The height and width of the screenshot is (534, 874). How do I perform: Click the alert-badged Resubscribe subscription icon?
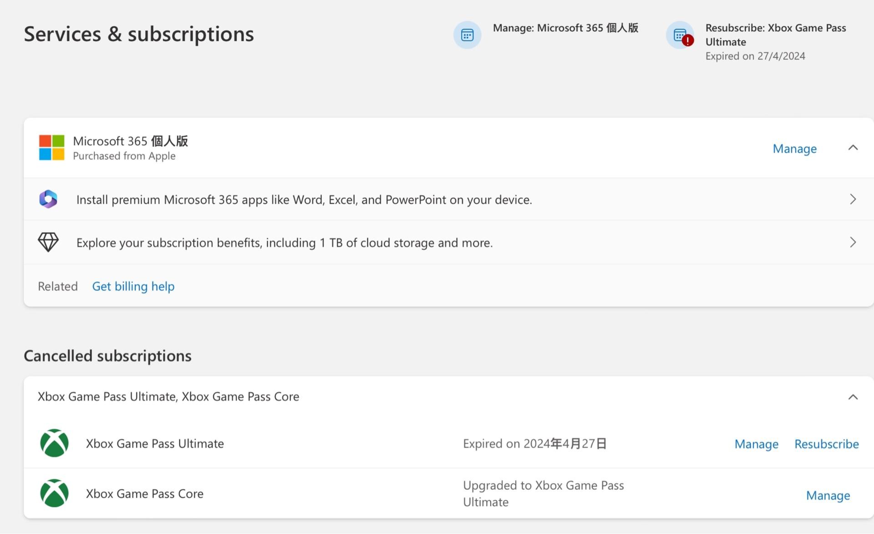(x=679, y=35)
